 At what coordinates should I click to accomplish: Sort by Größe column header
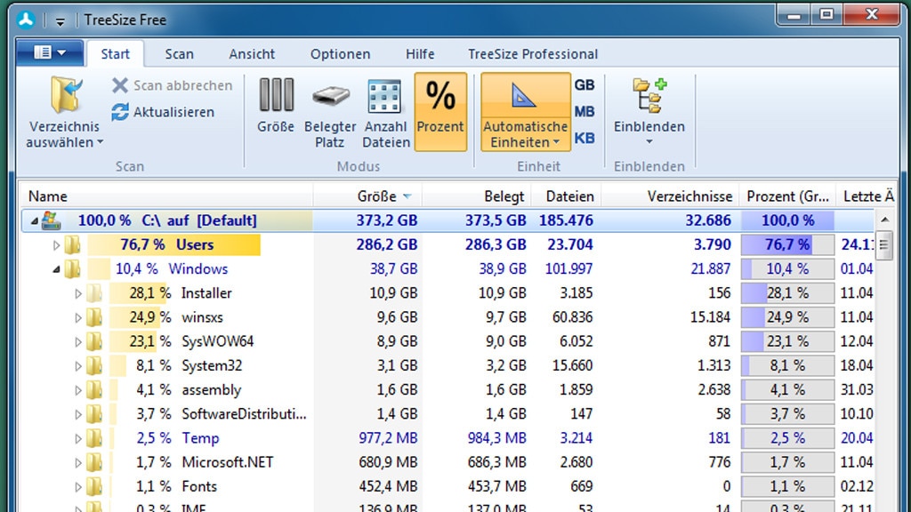click(x=367, y=196)
